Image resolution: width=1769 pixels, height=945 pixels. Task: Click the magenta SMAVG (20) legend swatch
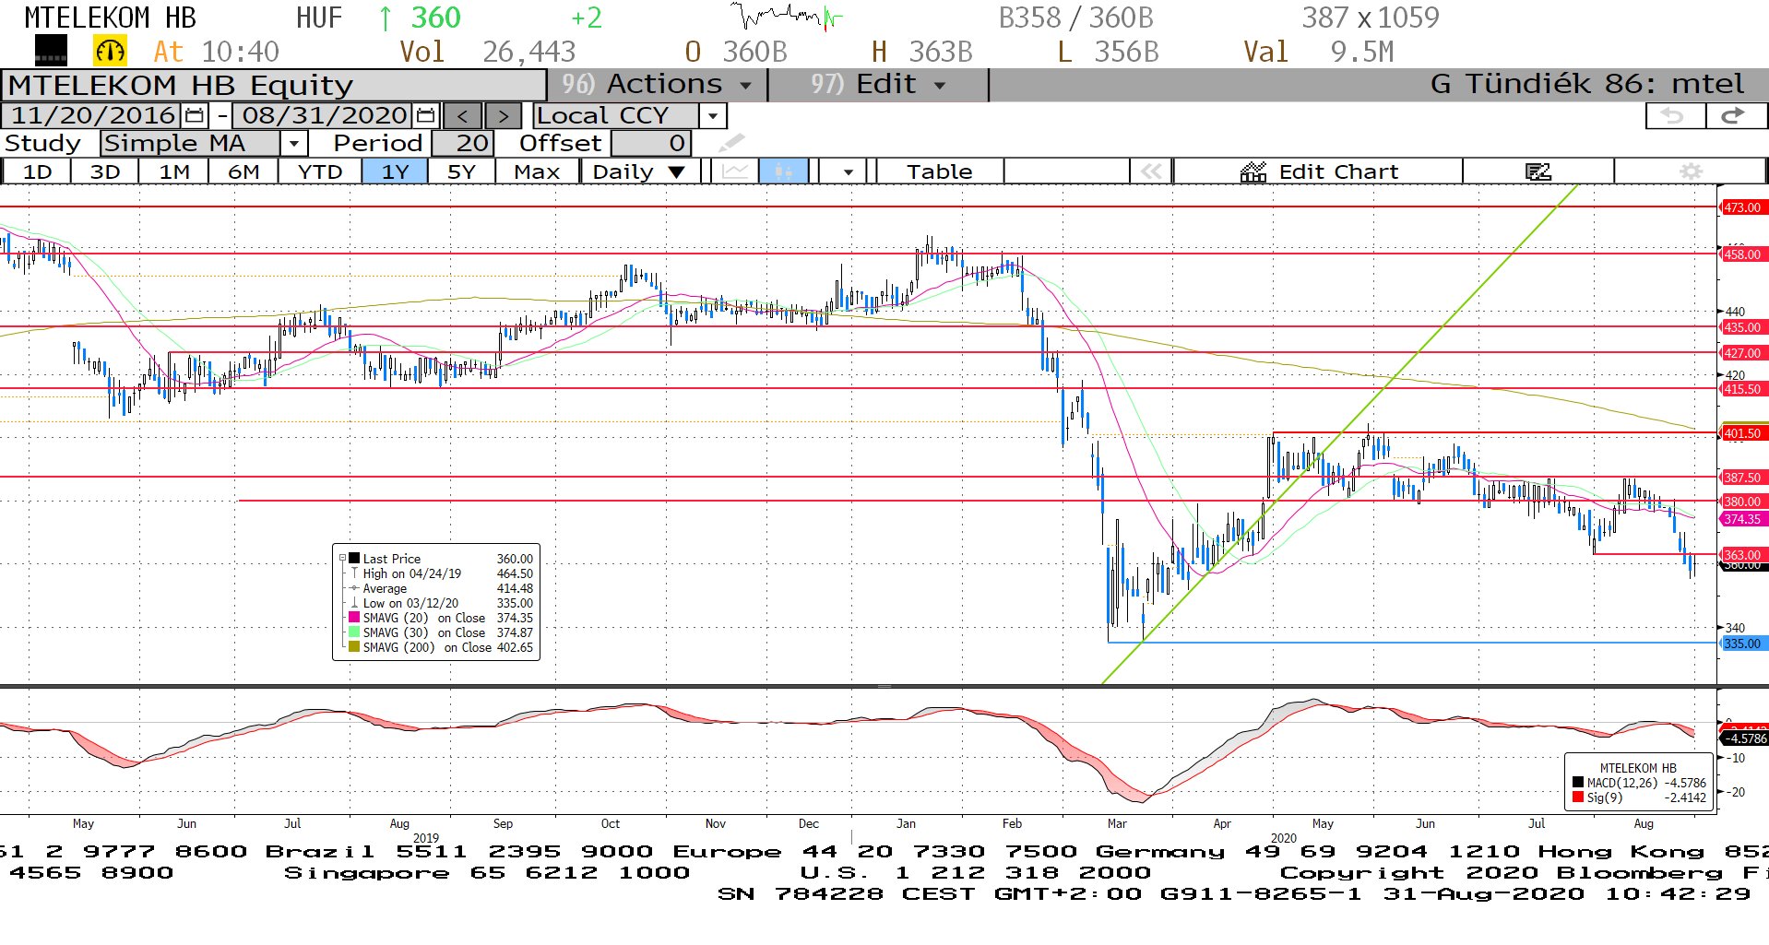354,618
